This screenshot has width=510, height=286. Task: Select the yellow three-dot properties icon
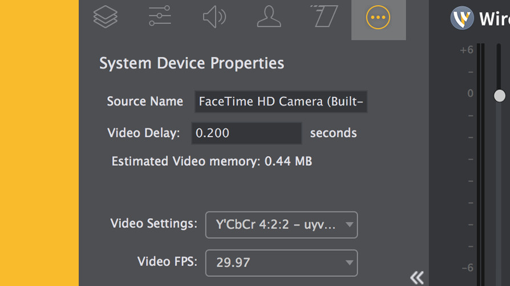(x=378, y=17)
